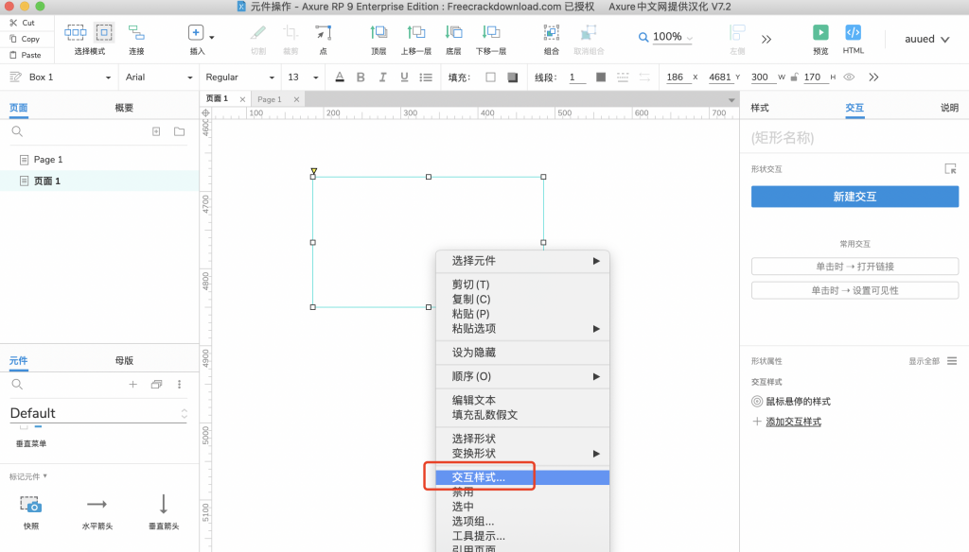Click the 新建交互 button
This screenshot has width=969, height=552.
(854, 197)
